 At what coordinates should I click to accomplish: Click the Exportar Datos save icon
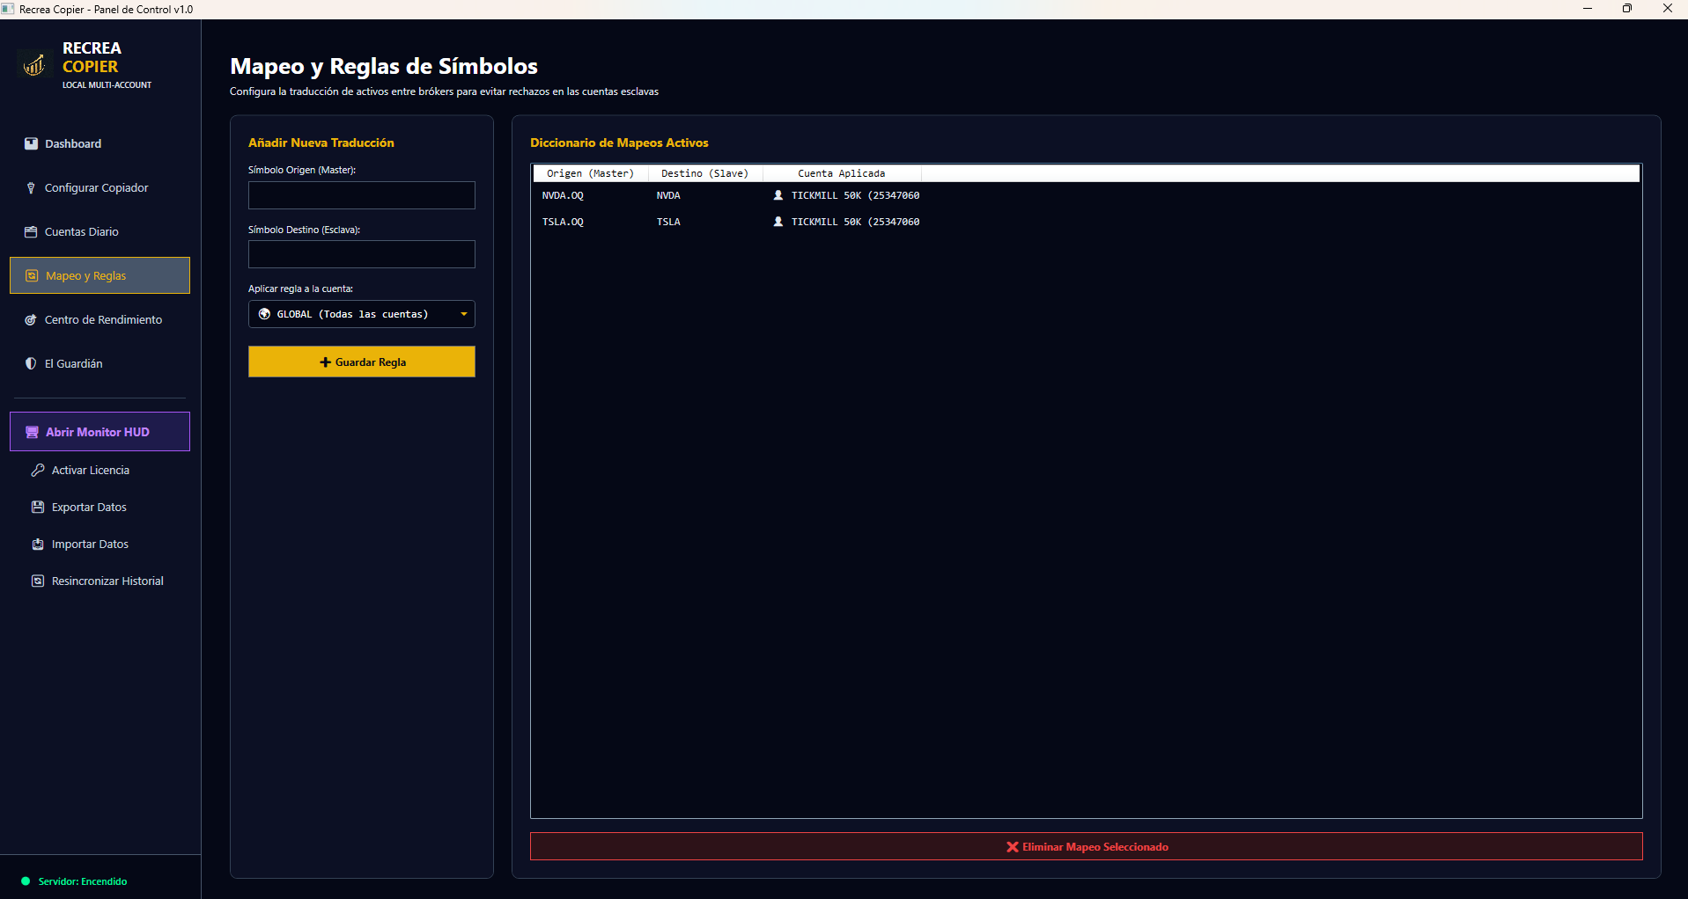pyautogui.click(x=38, y=507)
